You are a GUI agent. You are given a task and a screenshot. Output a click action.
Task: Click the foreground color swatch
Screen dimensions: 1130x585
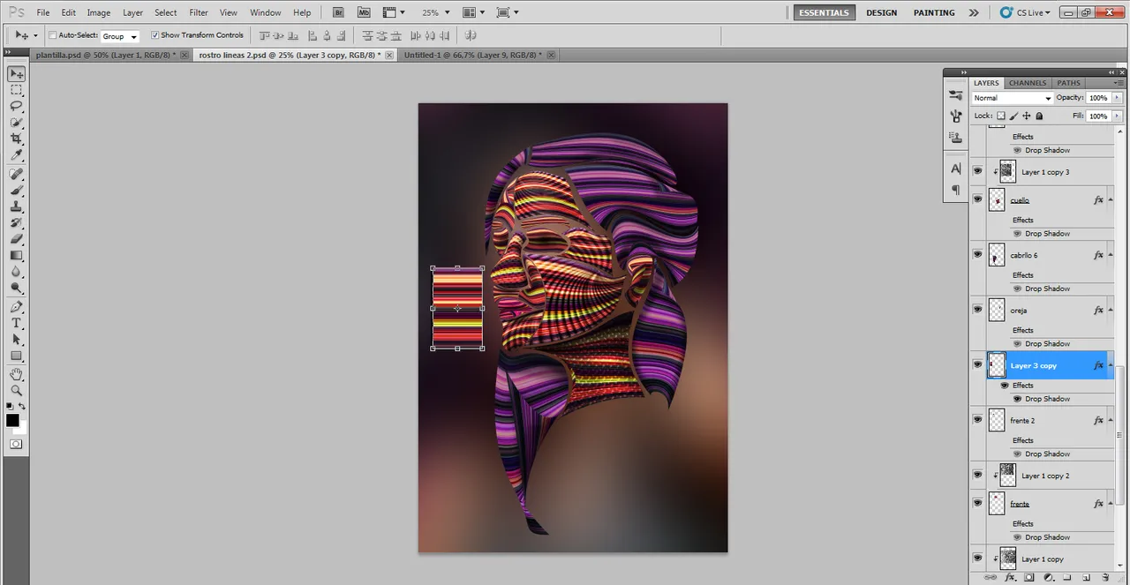point(12,420)
